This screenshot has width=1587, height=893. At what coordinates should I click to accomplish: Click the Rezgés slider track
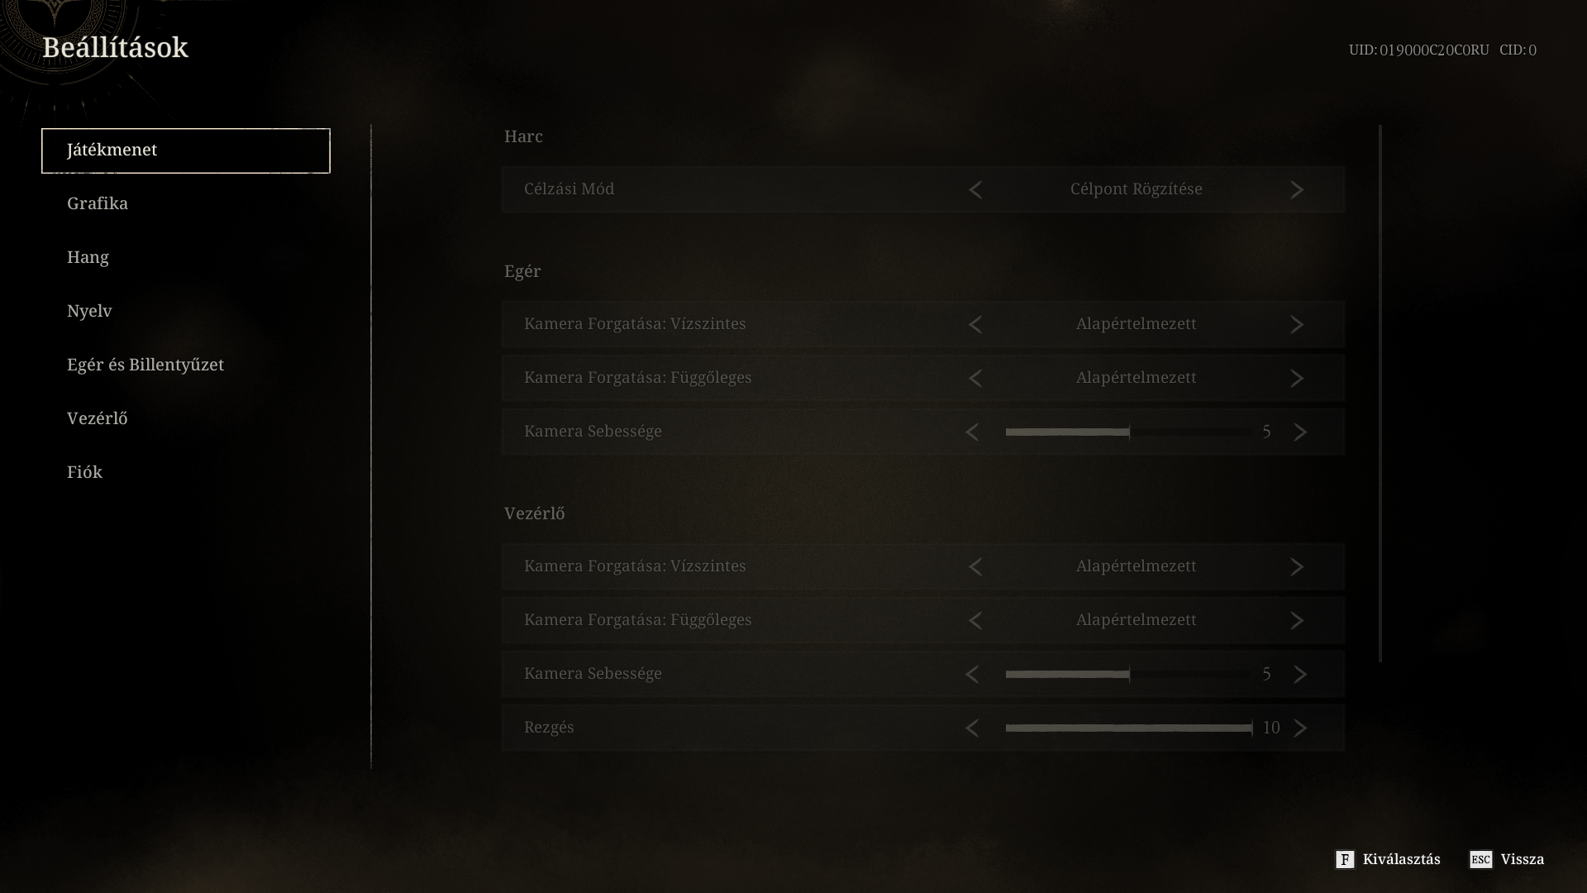click(x=1128, y=728)
